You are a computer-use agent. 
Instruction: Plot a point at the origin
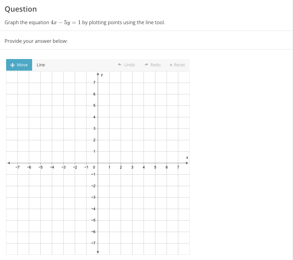pos(98,163)
